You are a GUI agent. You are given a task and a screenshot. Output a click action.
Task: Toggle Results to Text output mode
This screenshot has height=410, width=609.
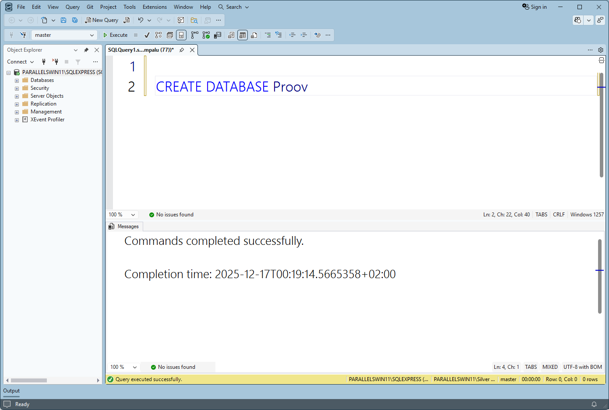pos(231,35)
